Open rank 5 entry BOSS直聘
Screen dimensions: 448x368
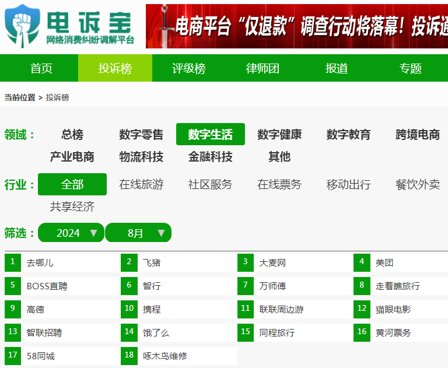tap(62, 286)
